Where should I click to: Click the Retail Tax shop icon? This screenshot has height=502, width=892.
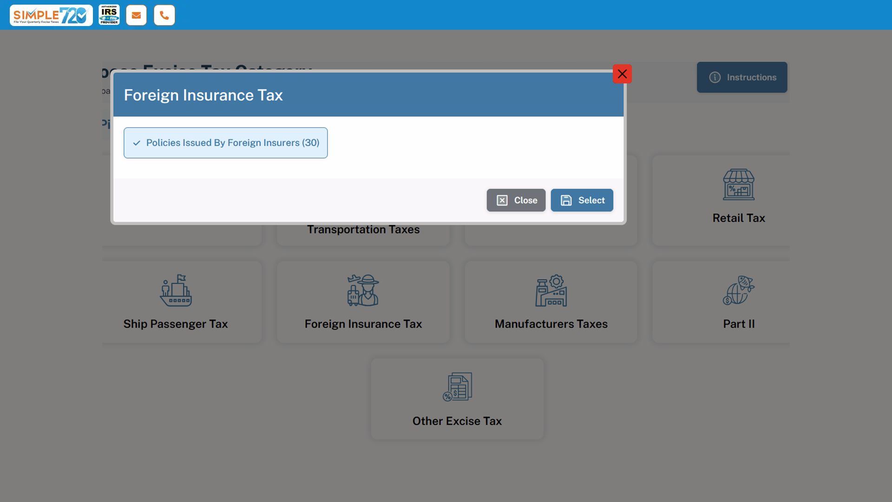(x=739, y=185)
